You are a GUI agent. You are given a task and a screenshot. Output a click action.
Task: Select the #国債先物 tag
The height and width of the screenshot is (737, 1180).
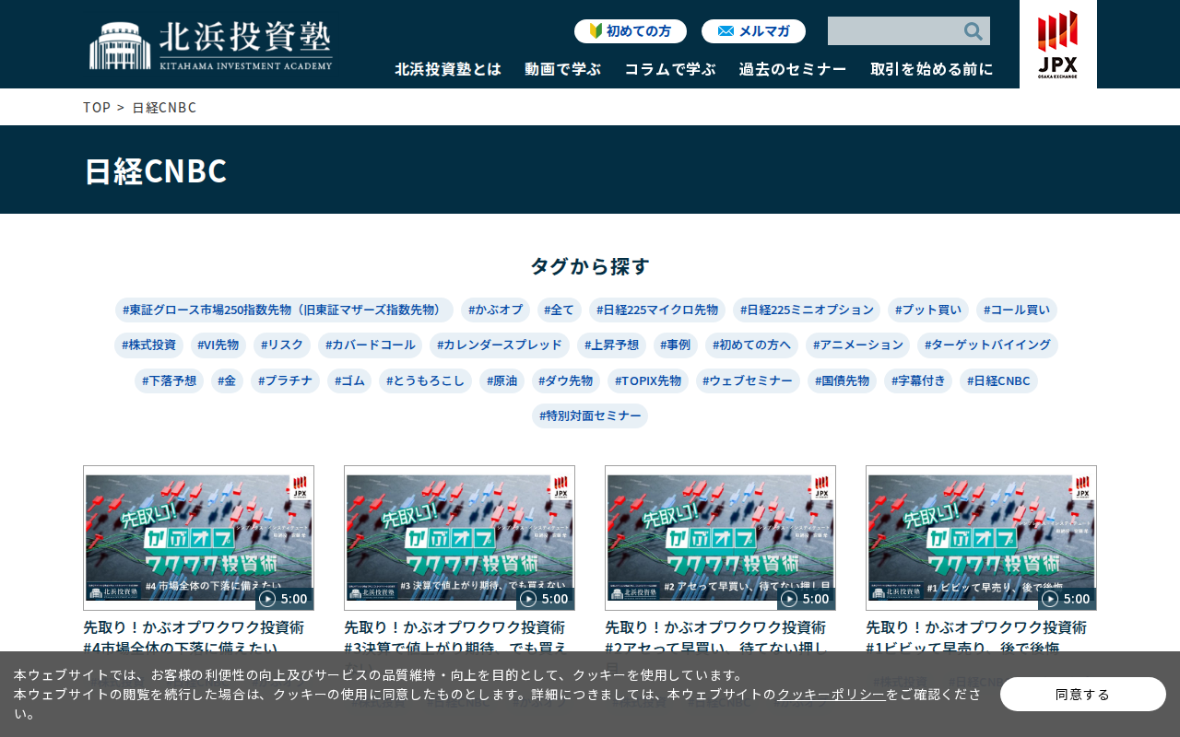point(843,381)
